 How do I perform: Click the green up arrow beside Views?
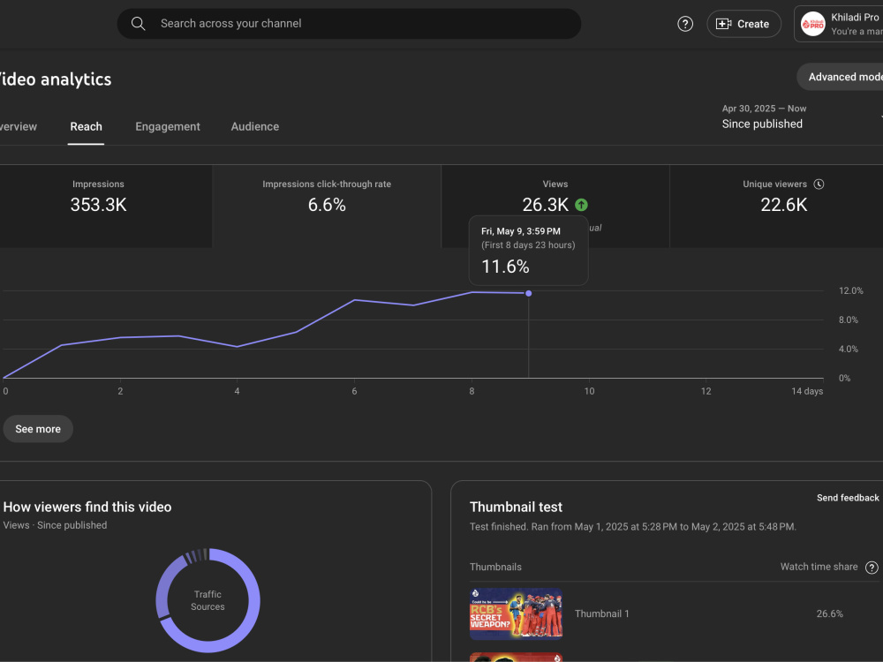click(581, 205)
